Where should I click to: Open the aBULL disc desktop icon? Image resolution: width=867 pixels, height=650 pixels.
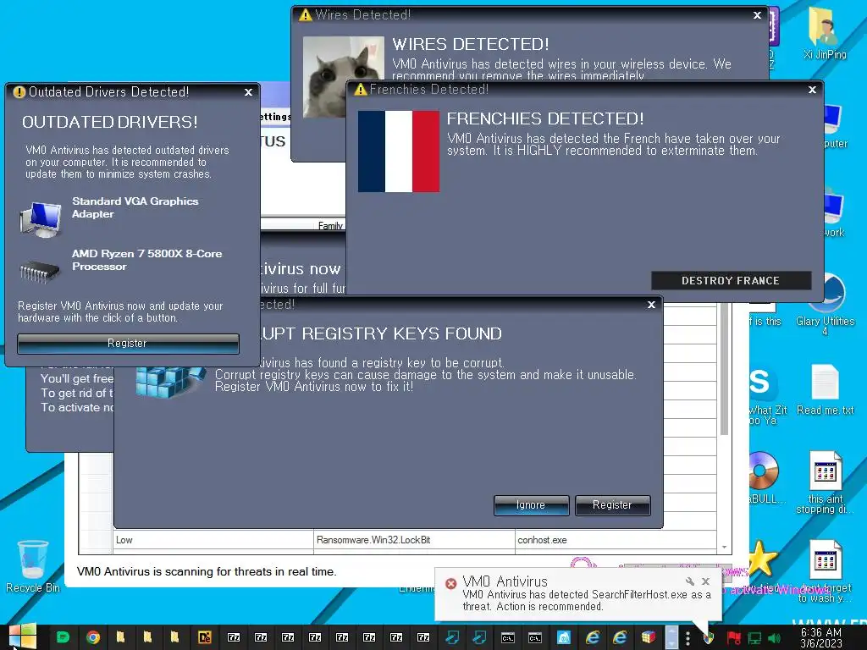[x=763, y=471]
